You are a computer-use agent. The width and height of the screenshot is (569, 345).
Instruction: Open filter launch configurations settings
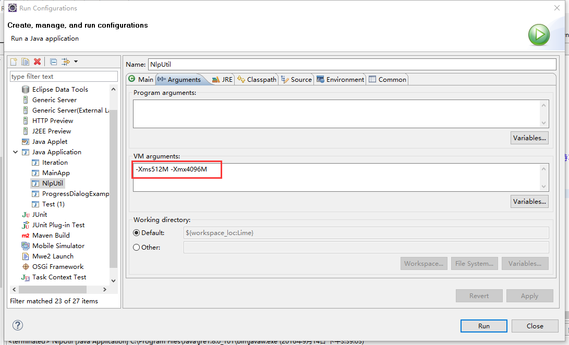pos(65,61)
